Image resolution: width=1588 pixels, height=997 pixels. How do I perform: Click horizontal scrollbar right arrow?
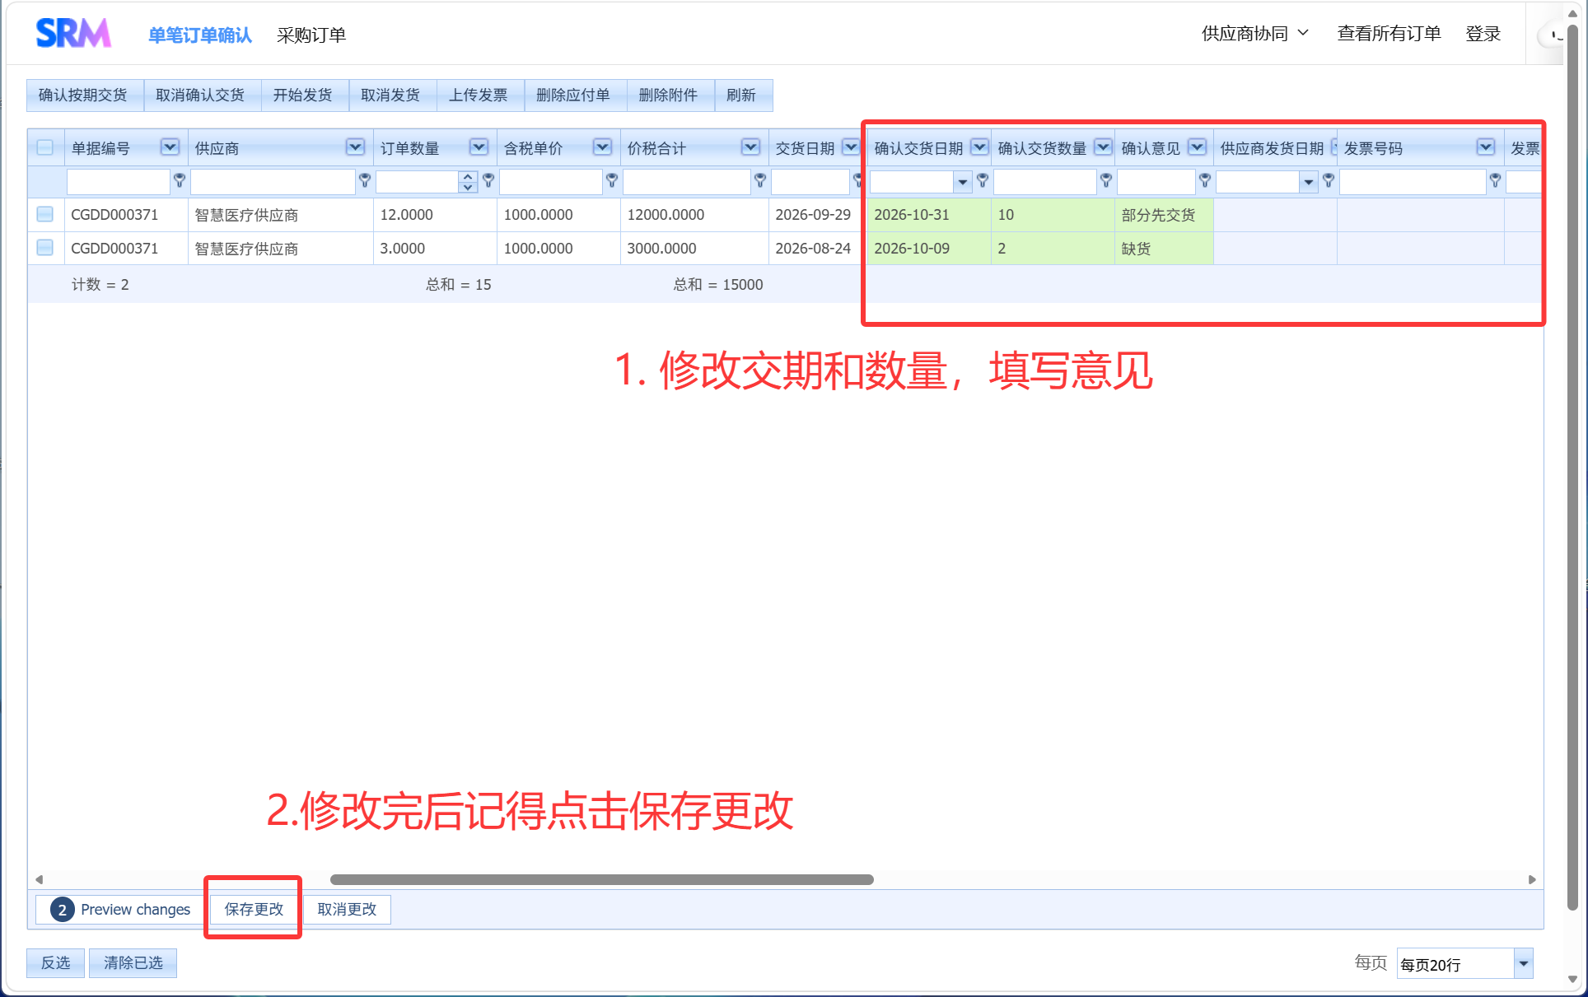1532,879
